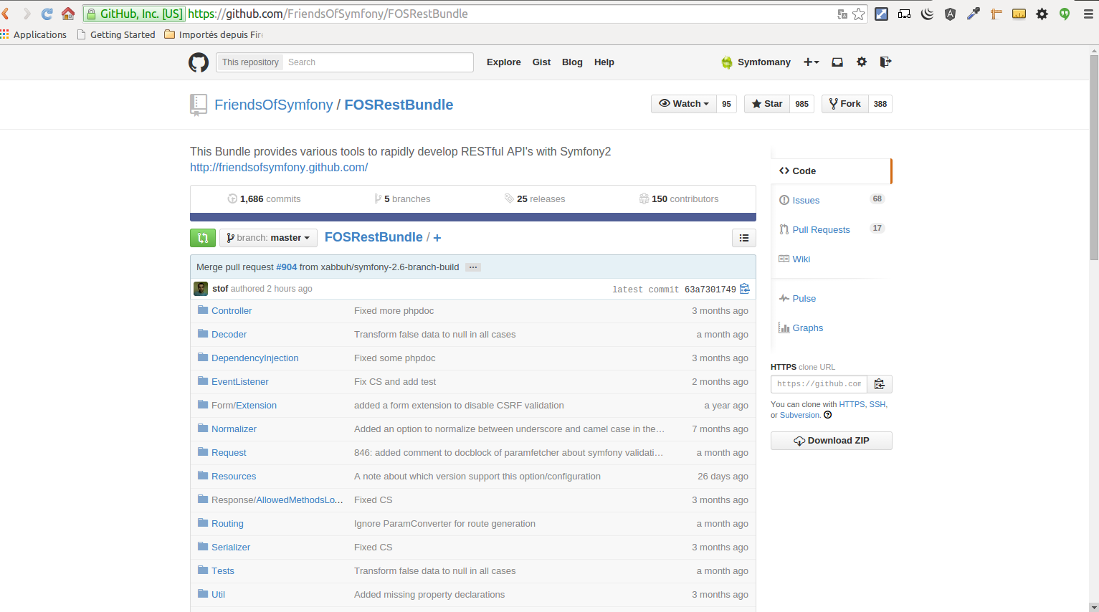
Task: Go back using the browser back arrow
Action: (6, 14)
